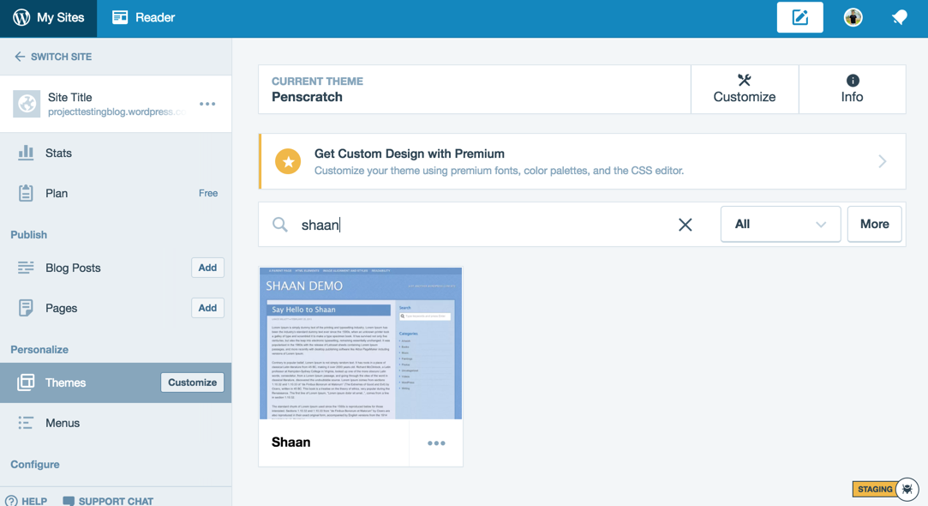Click the Stats bar chart icon

click(x=26, y=153)
